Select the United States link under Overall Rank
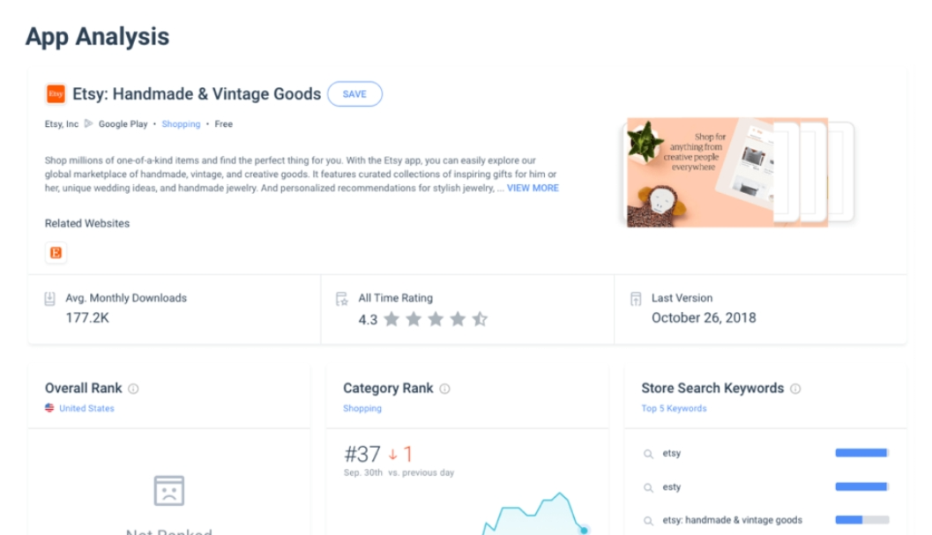The image size is (932, 535). [x=86, y=408]
